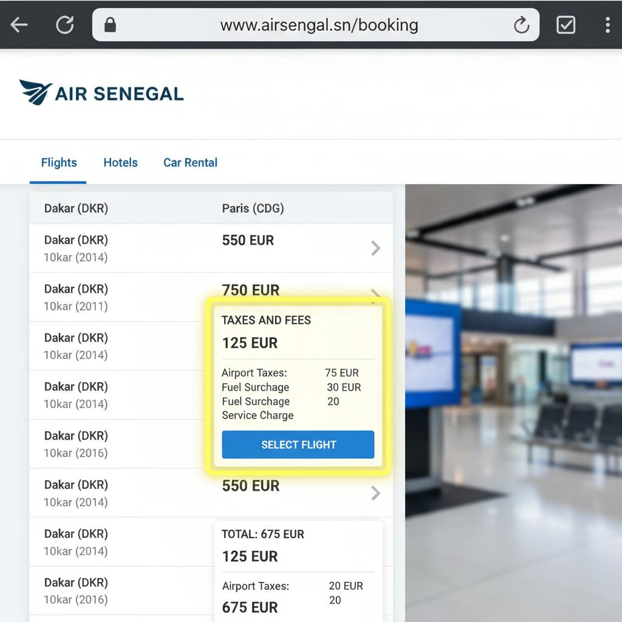Click the airport terminal banner image
Screen dimensions: 622x622
coord(513,401)
